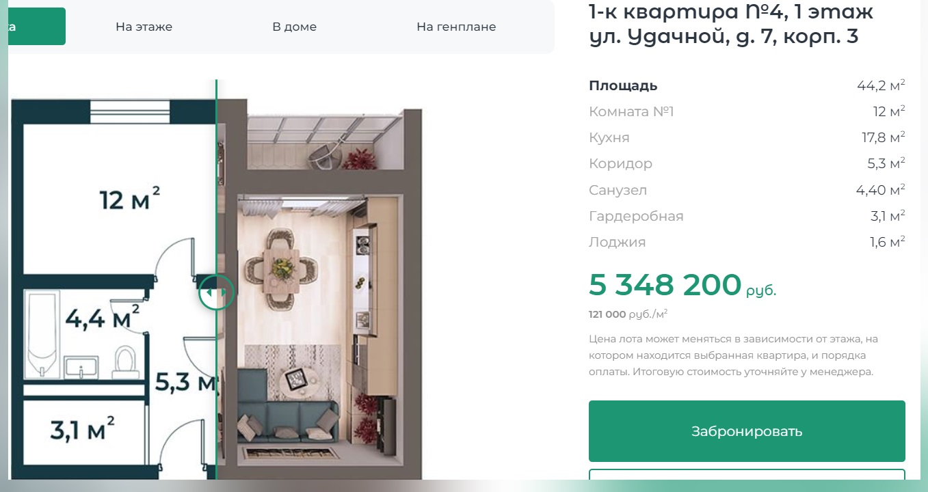Click the Кухня 17,8 м² row
This screenshot has height=492, width=928.
747,137
